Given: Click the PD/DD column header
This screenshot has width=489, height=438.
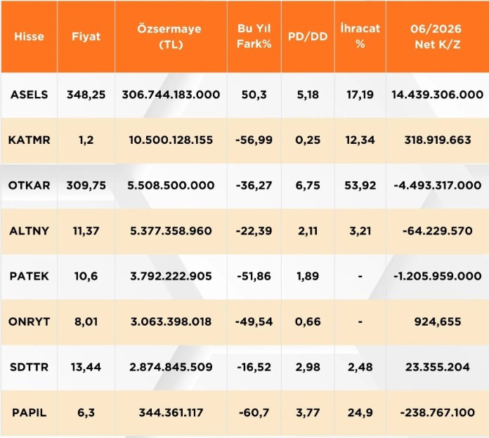Looking at the screenshot, I should point(308,36).
